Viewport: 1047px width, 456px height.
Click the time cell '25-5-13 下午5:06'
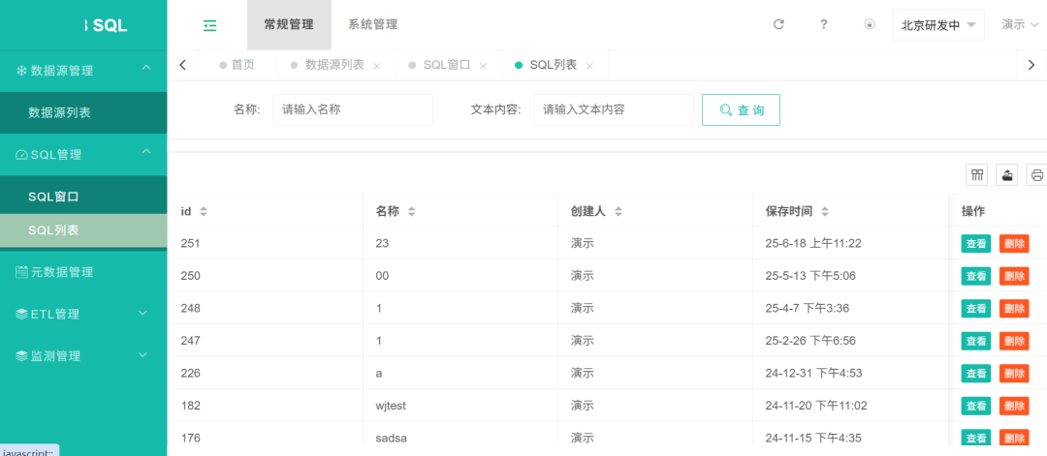tap(810, 276)
